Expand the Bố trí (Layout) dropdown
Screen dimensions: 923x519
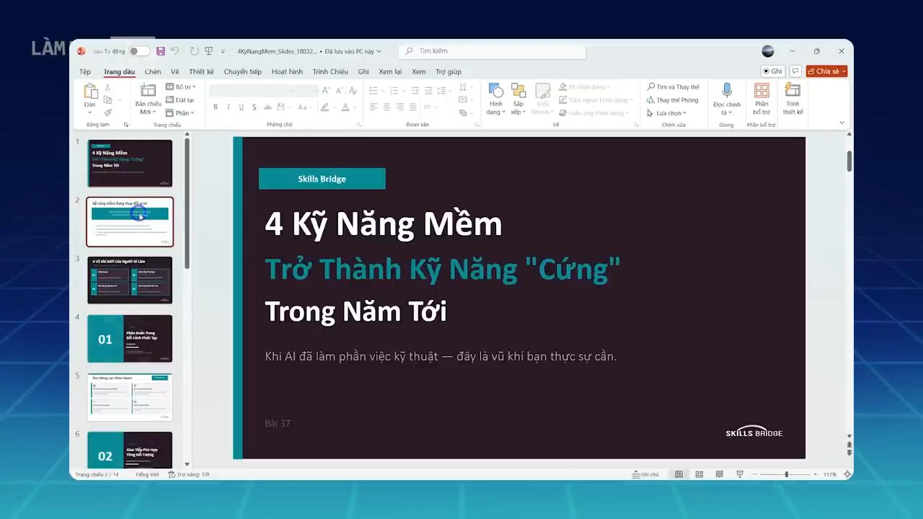click(x=180, y=87)
